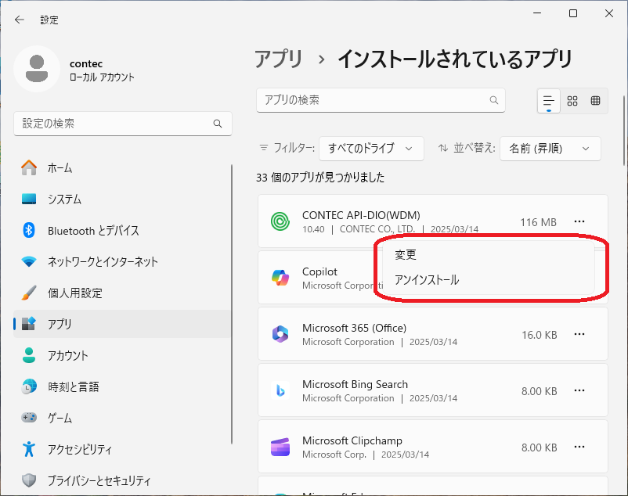Screen dimensions: 628x496
Task: Choose 変更 from the context menu
Action: (488, 255)
